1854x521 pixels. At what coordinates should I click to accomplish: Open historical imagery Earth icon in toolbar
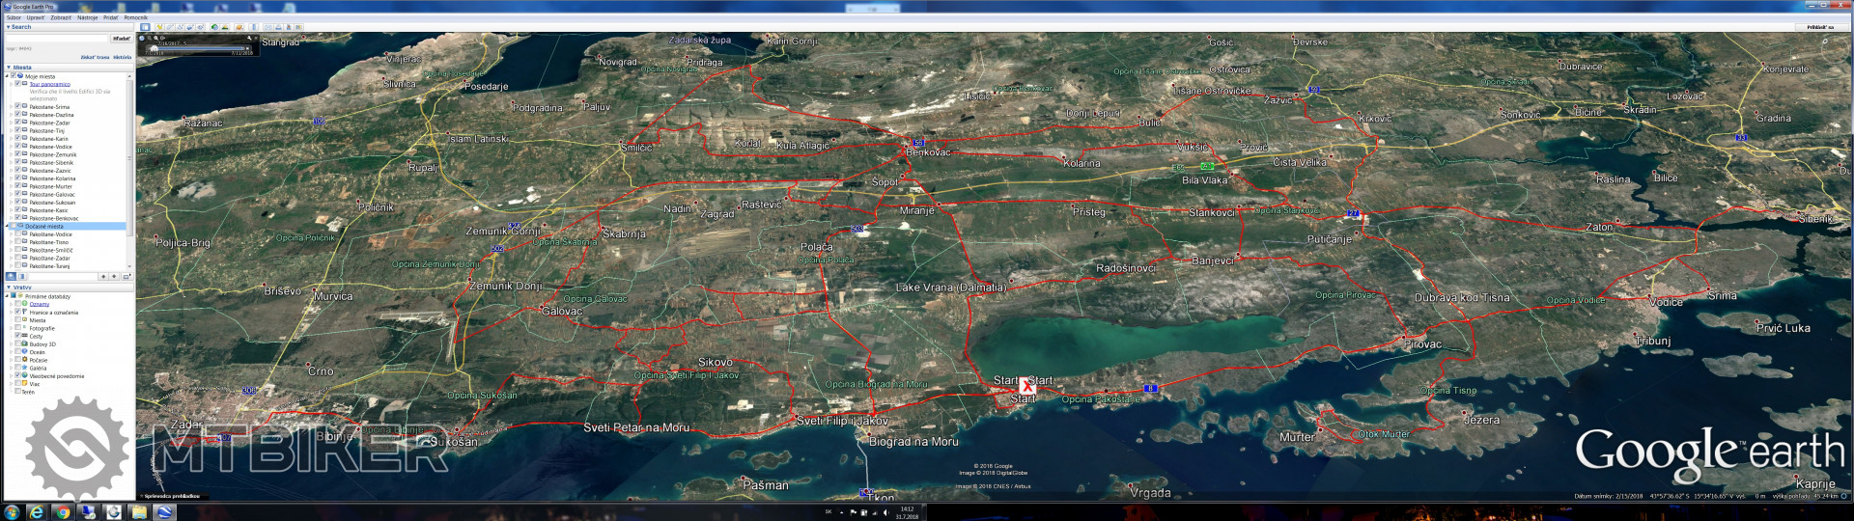coord(214,27)
